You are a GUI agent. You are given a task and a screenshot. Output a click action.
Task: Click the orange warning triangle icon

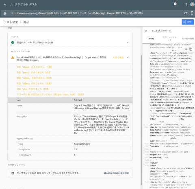click(13, 58)
